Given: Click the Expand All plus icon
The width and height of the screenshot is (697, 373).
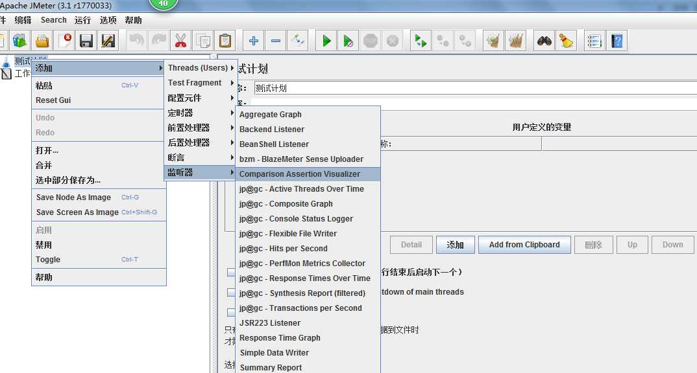Looking at the screenshot, I should pos(254,41).
